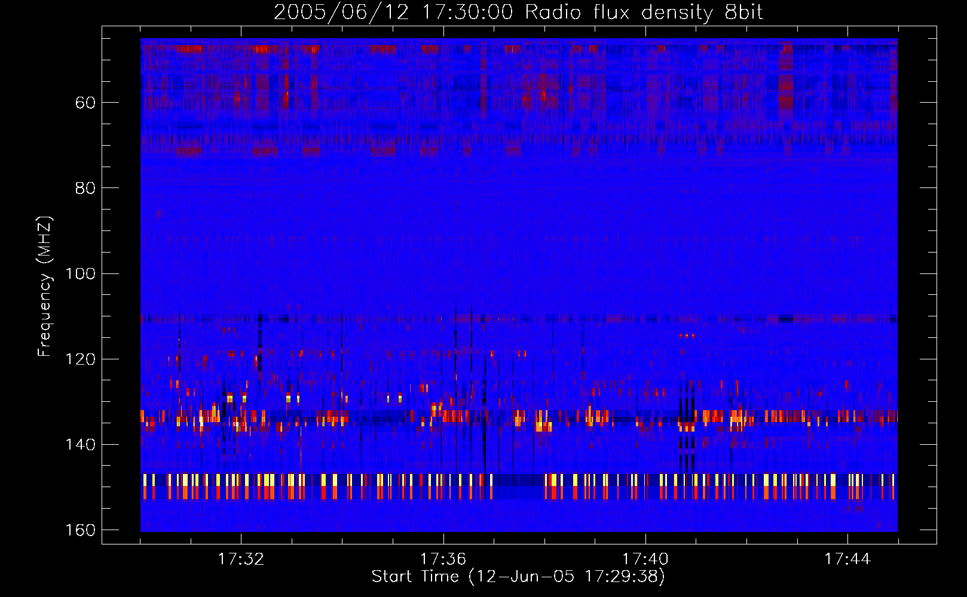Click the plot title '2005/06/12 17:30:00 Radio flux density 8bit'
Screen dimensions: 967x597
[x=518, y=13]
